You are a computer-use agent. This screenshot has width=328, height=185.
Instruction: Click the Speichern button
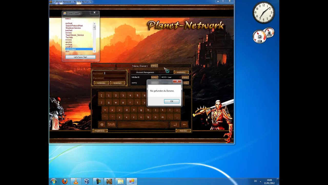pyautogui.click(x=117, y=83)
